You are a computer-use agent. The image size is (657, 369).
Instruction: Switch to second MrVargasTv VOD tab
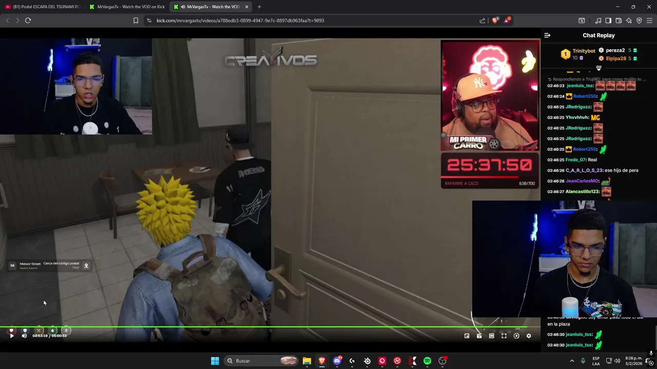click(x=127, y=7)
